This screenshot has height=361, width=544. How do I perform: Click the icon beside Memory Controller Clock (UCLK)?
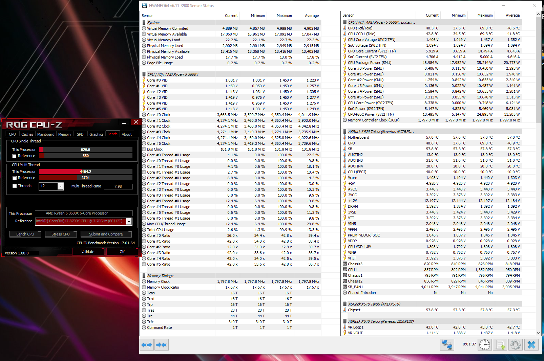pos(345,120)
